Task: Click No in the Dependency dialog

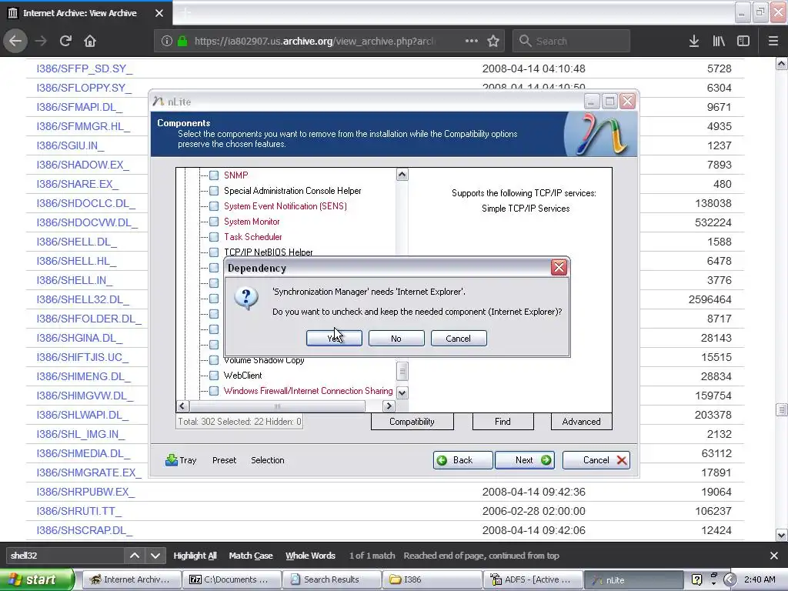Action: pos(396,339)
